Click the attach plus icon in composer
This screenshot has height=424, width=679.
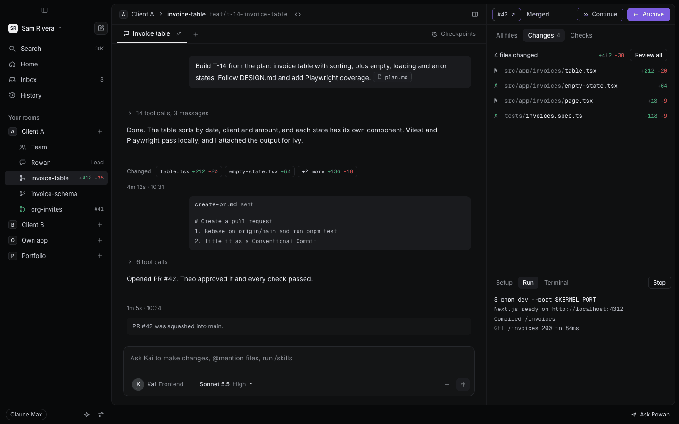(447, 384)
